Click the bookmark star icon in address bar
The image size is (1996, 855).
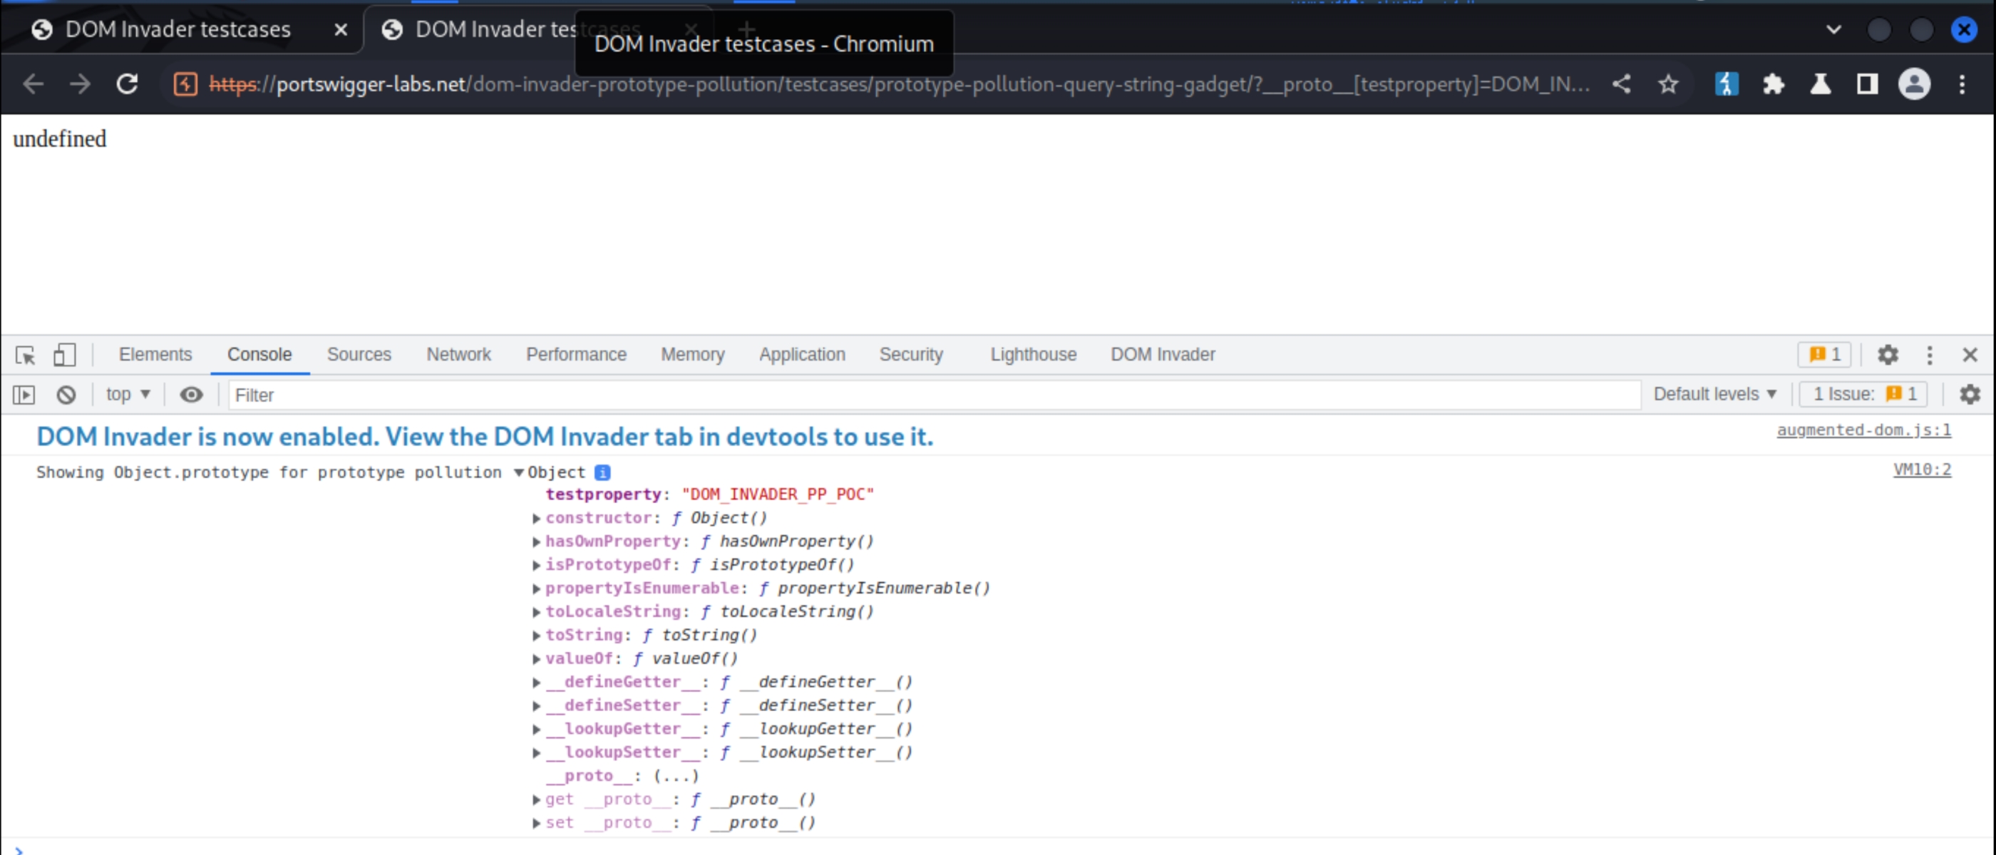[1669, 84]
